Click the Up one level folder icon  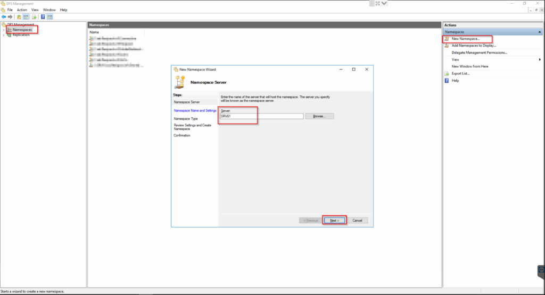tap(19, 16)
